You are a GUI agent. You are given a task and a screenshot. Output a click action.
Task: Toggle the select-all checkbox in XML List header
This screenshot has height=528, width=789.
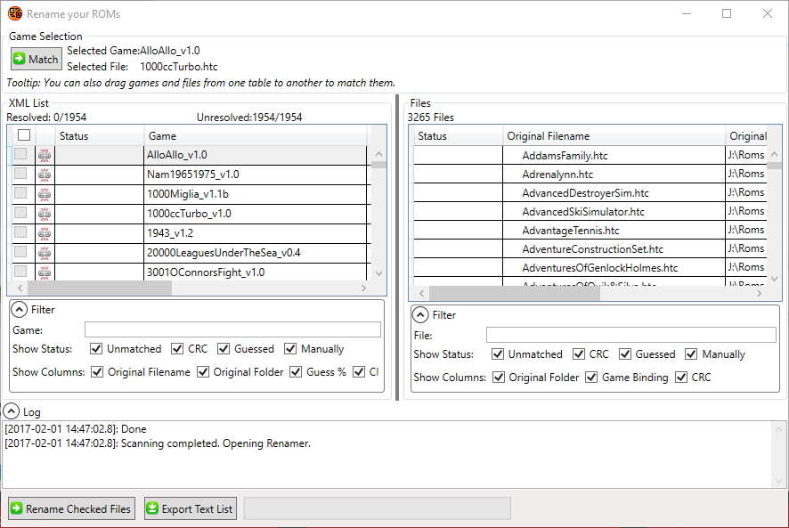[x=24, y=135]
